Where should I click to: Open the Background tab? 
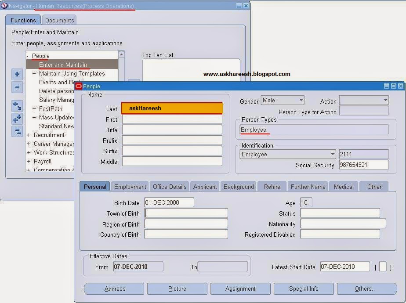[239, 187]
